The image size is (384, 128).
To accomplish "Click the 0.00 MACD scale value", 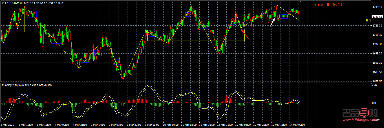I will point(375,103).
